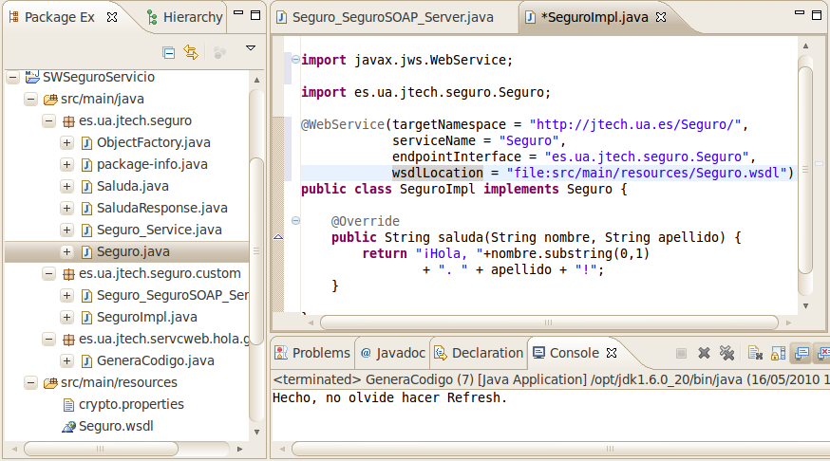Open the Problems tab
The height and width of the screenshot is (461, 830).
pos(312,353)
